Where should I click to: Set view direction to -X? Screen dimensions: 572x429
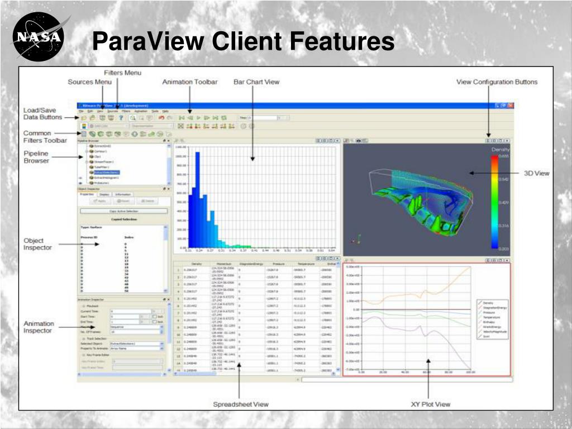tap(198, 126)
